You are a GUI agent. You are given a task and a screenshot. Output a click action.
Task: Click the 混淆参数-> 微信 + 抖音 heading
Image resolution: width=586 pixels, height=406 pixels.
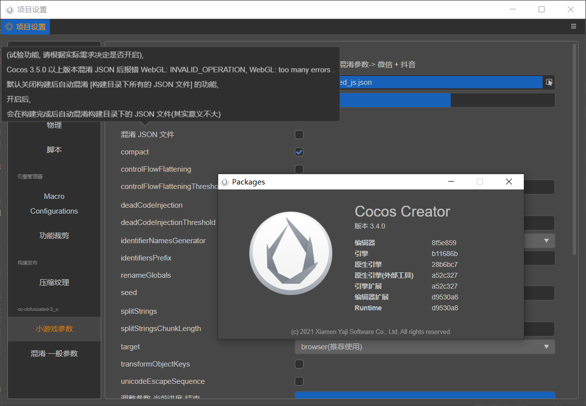click(378, 65)
